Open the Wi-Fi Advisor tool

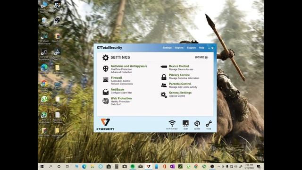(172, 125)
